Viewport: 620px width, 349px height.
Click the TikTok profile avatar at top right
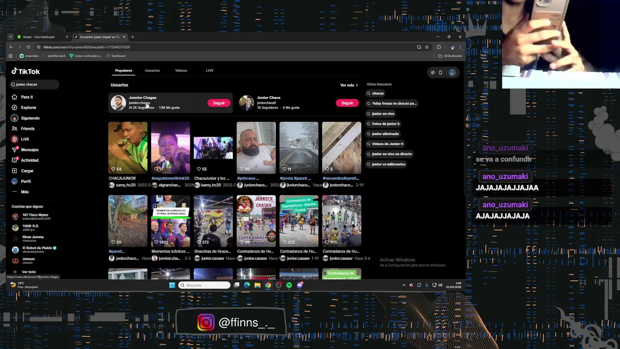(x=452, y=72)
